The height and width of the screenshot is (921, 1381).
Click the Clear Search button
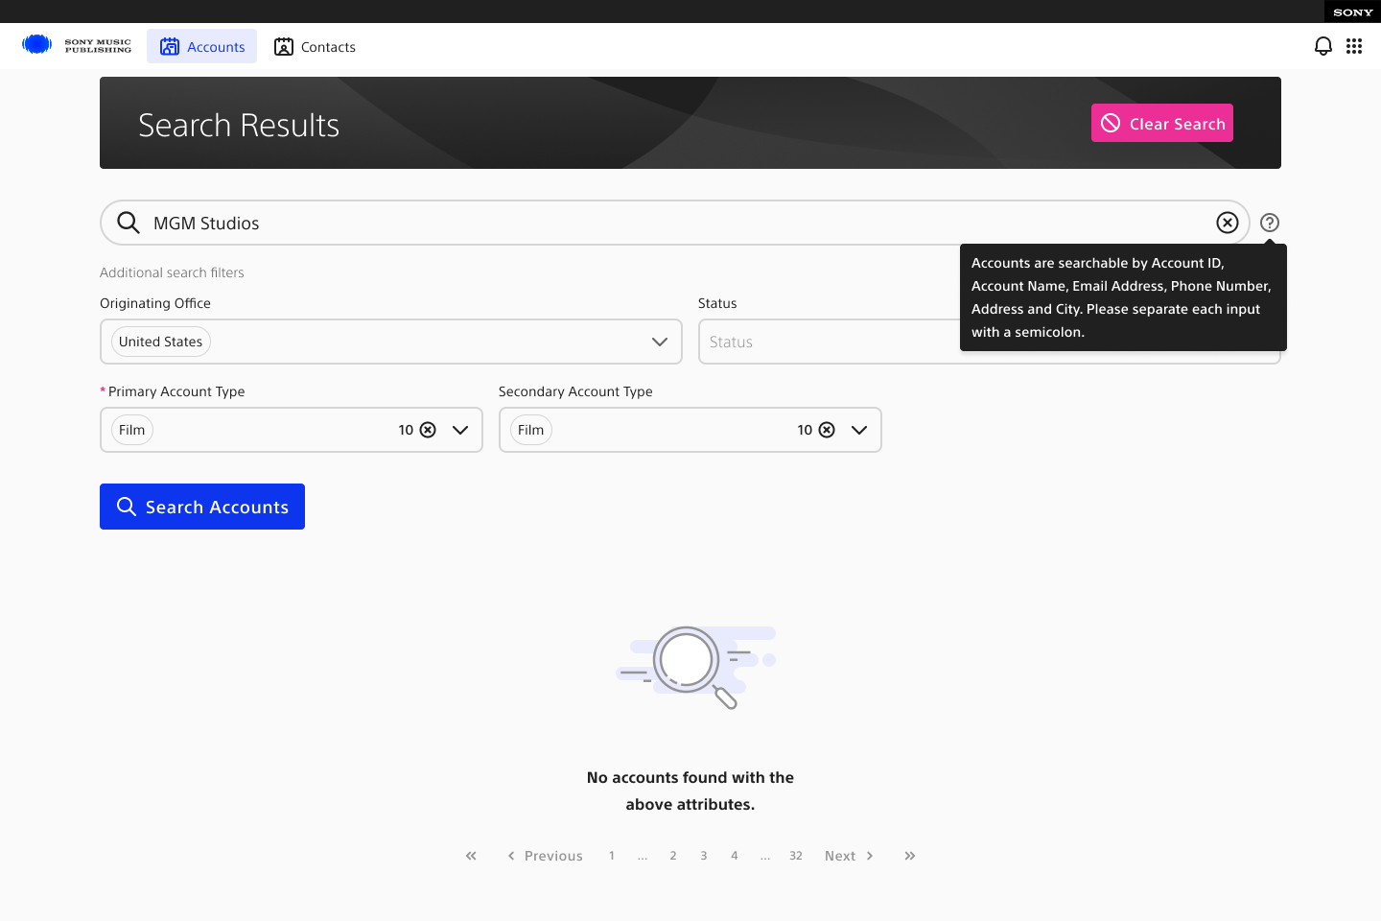1162,123
